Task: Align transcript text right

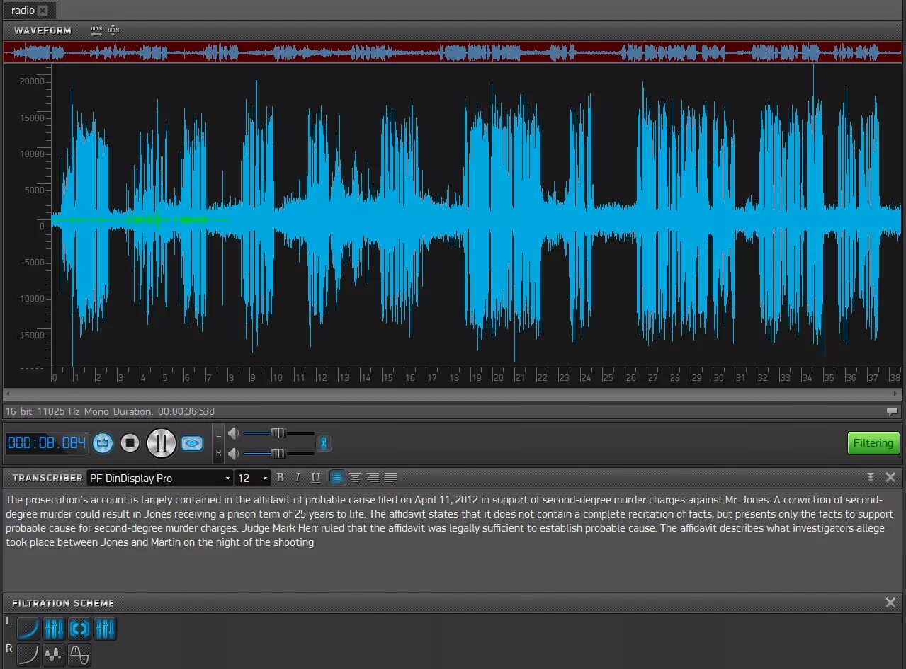Action: click(373, 478)
